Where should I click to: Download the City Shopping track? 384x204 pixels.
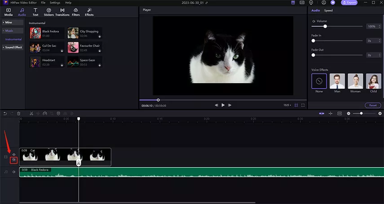100,36
